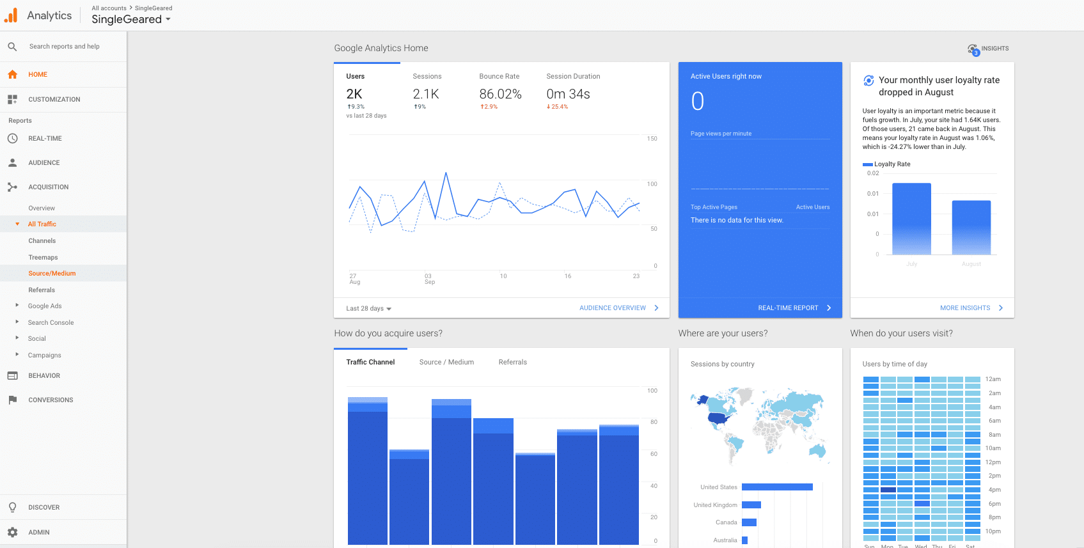The image size is (1084, 548).
Task: Open Acquisition Overview report
Action: tap(42, 208)
